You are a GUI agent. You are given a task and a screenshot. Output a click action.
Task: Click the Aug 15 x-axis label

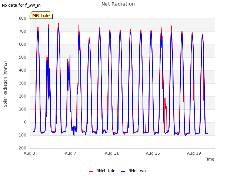[x=153, y=153]
